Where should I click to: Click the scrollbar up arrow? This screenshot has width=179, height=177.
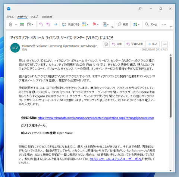(170, 55)
